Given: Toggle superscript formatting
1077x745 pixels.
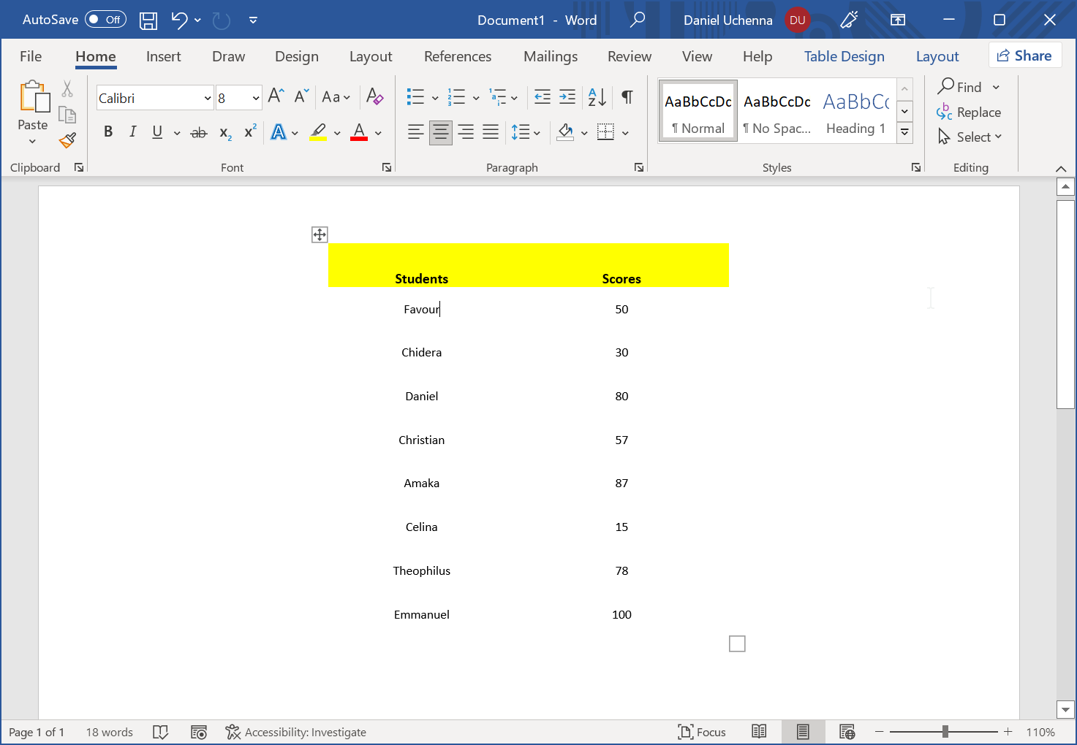Looking at the screenshot, I should [249, 132].
